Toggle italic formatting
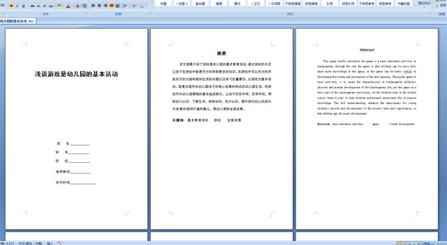This screenshot has width=447, height=245. tap(17, 6)
